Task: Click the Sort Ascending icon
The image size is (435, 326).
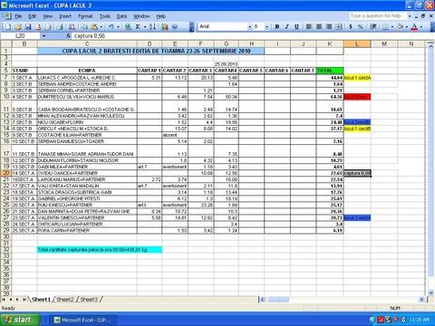Action: tap(152, 27)
